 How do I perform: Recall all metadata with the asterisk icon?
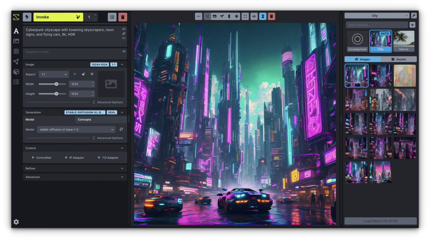(x=236, y=16)
